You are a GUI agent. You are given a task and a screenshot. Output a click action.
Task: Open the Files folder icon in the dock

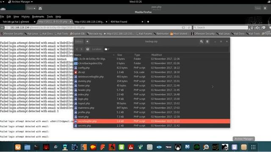(27, 147)
